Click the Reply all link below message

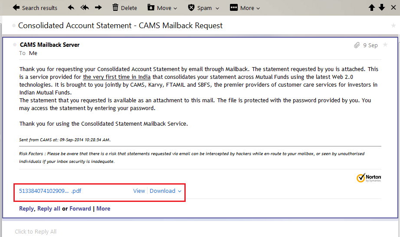[49, 209]
